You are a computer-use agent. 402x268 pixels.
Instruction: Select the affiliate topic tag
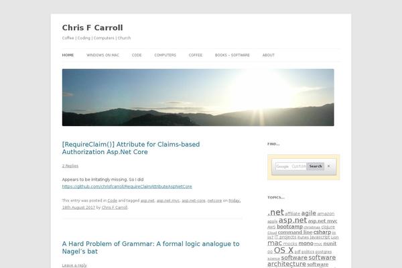coord(292,214)
